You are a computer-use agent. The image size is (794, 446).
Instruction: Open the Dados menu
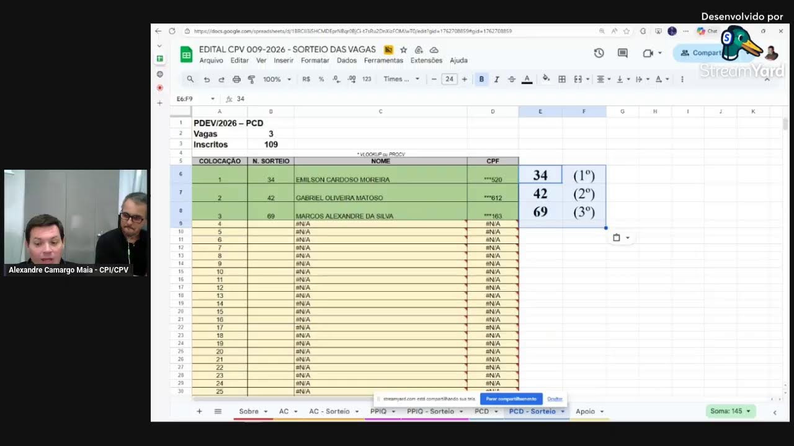click(x=347, y=61)
